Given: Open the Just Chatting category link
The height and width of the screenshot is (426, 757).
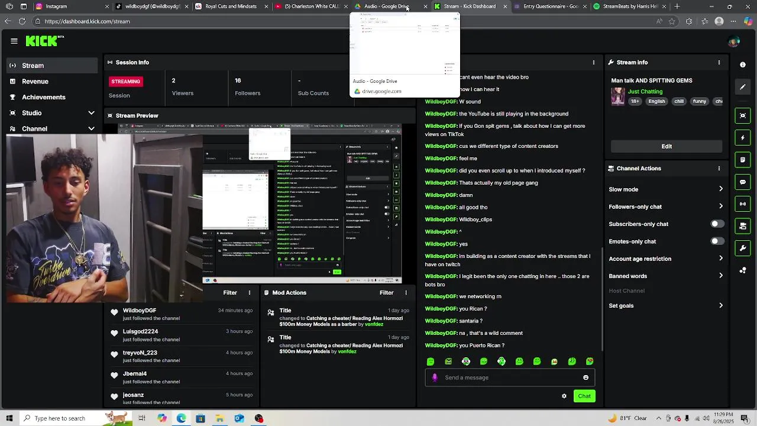Looking at the screenshot, I should coord(645,92).
